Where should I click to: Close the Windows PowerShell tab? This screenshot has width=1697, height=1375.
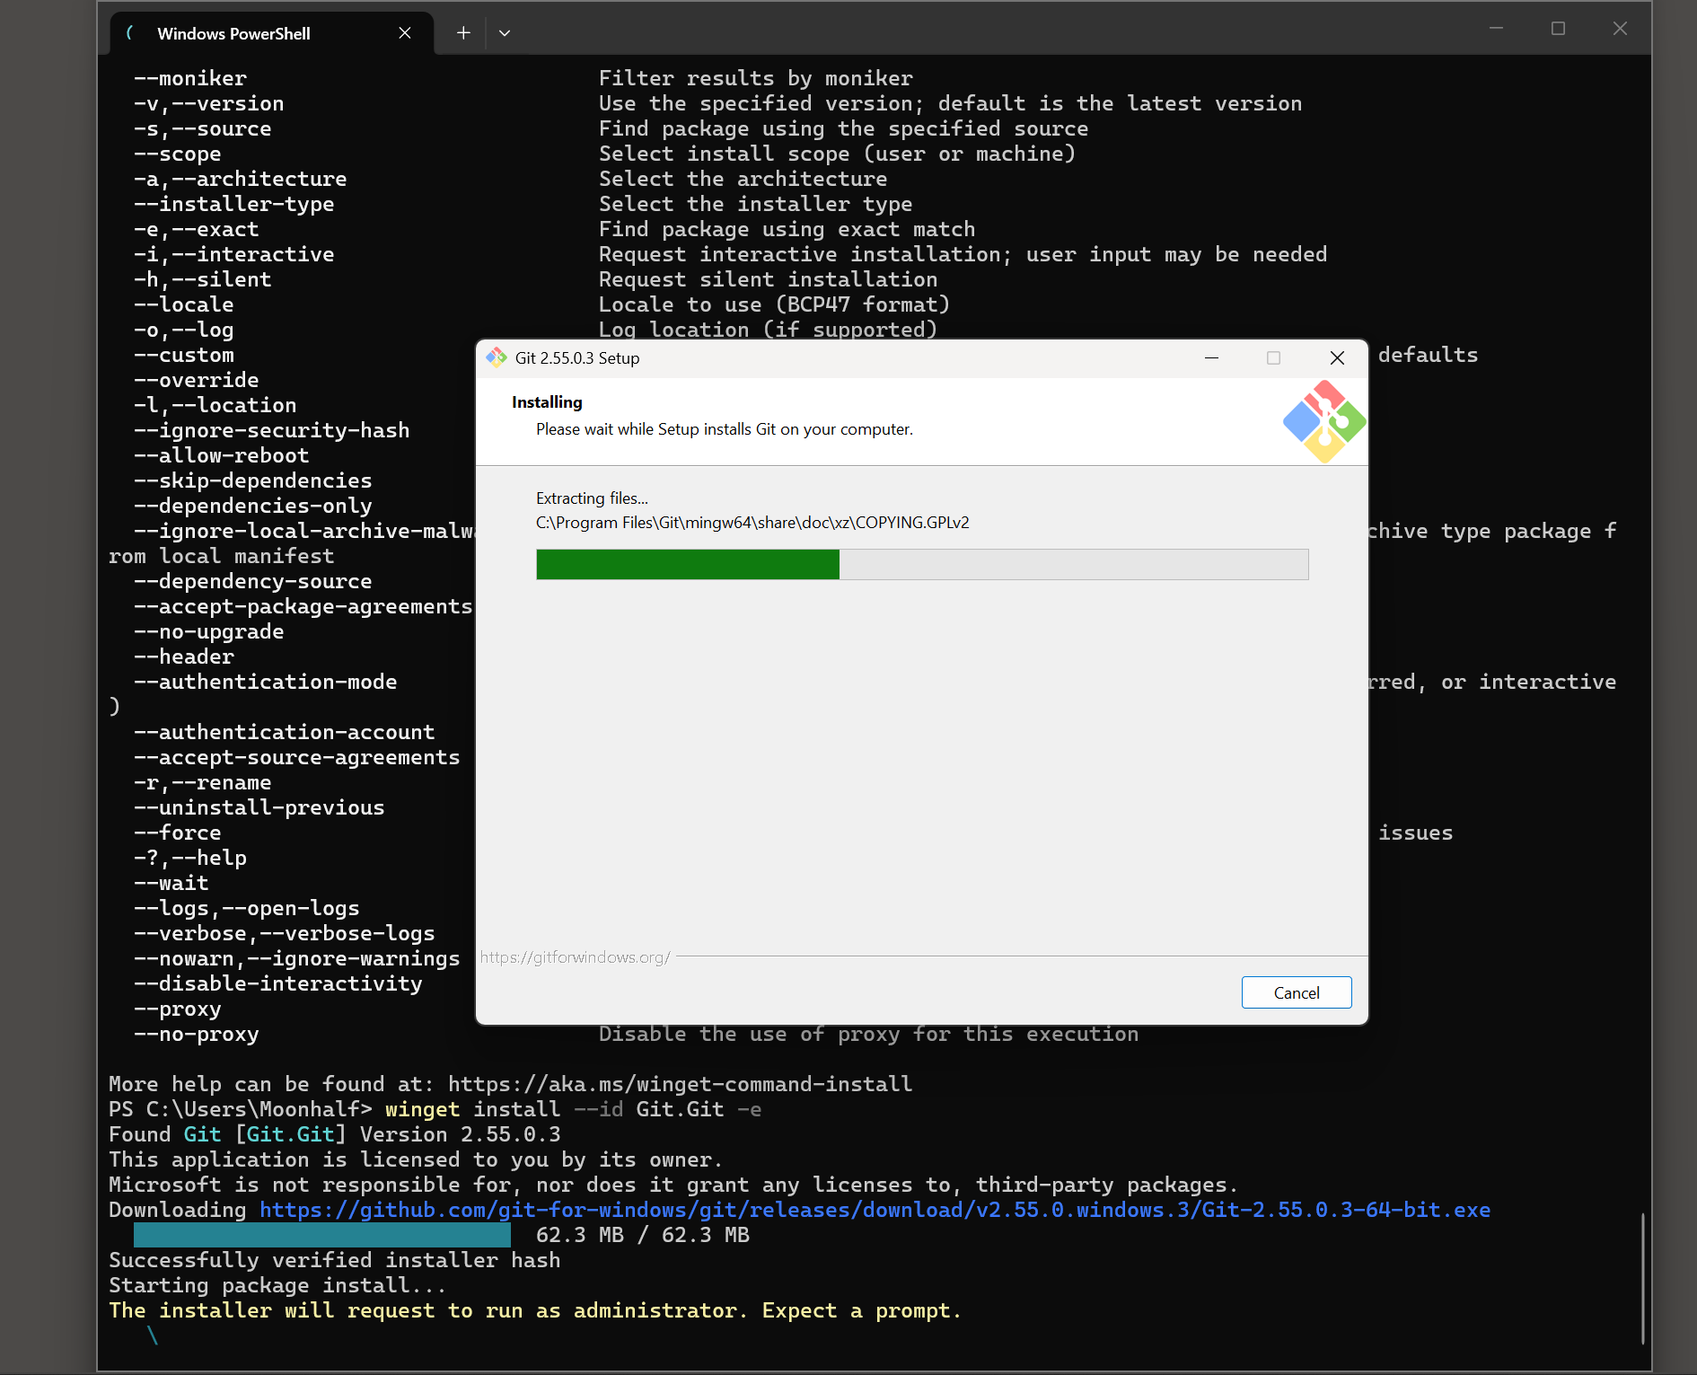[405, 33]
